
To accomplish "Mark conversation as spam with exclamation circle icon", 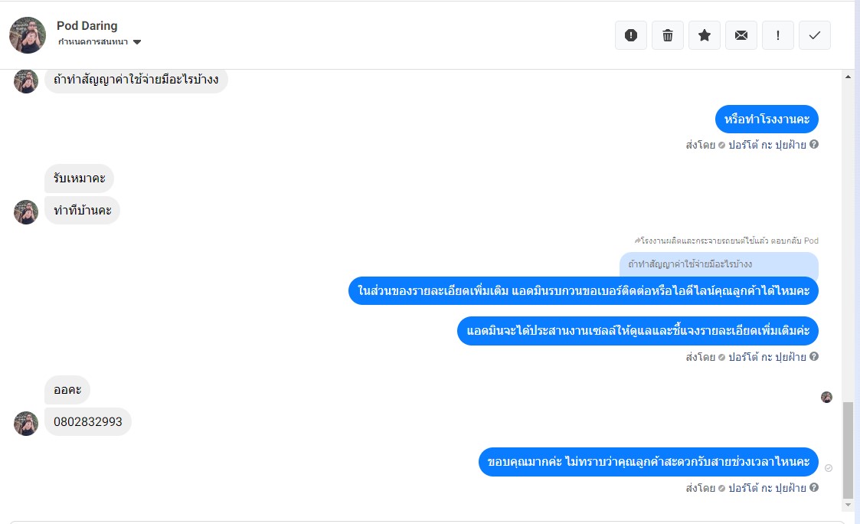I will [631, 35].
